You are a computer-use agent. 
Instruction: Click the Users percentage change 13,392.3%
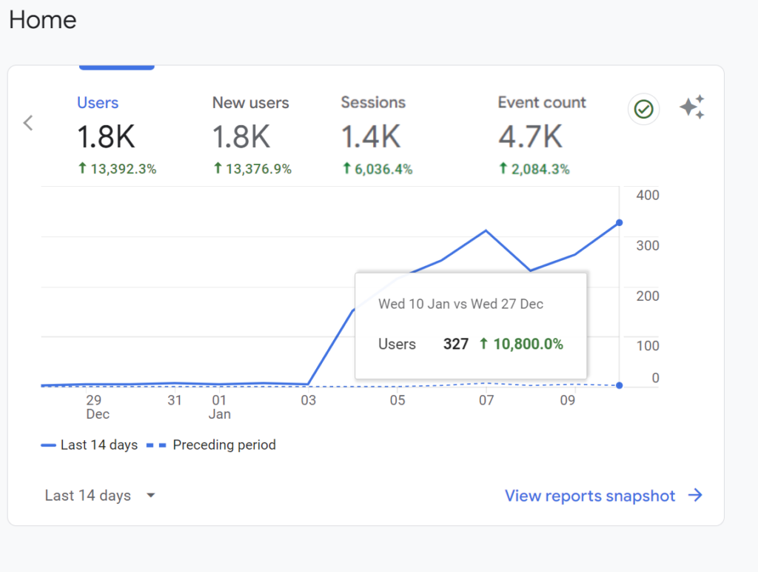pyautogui.click(x=117, y=169)
